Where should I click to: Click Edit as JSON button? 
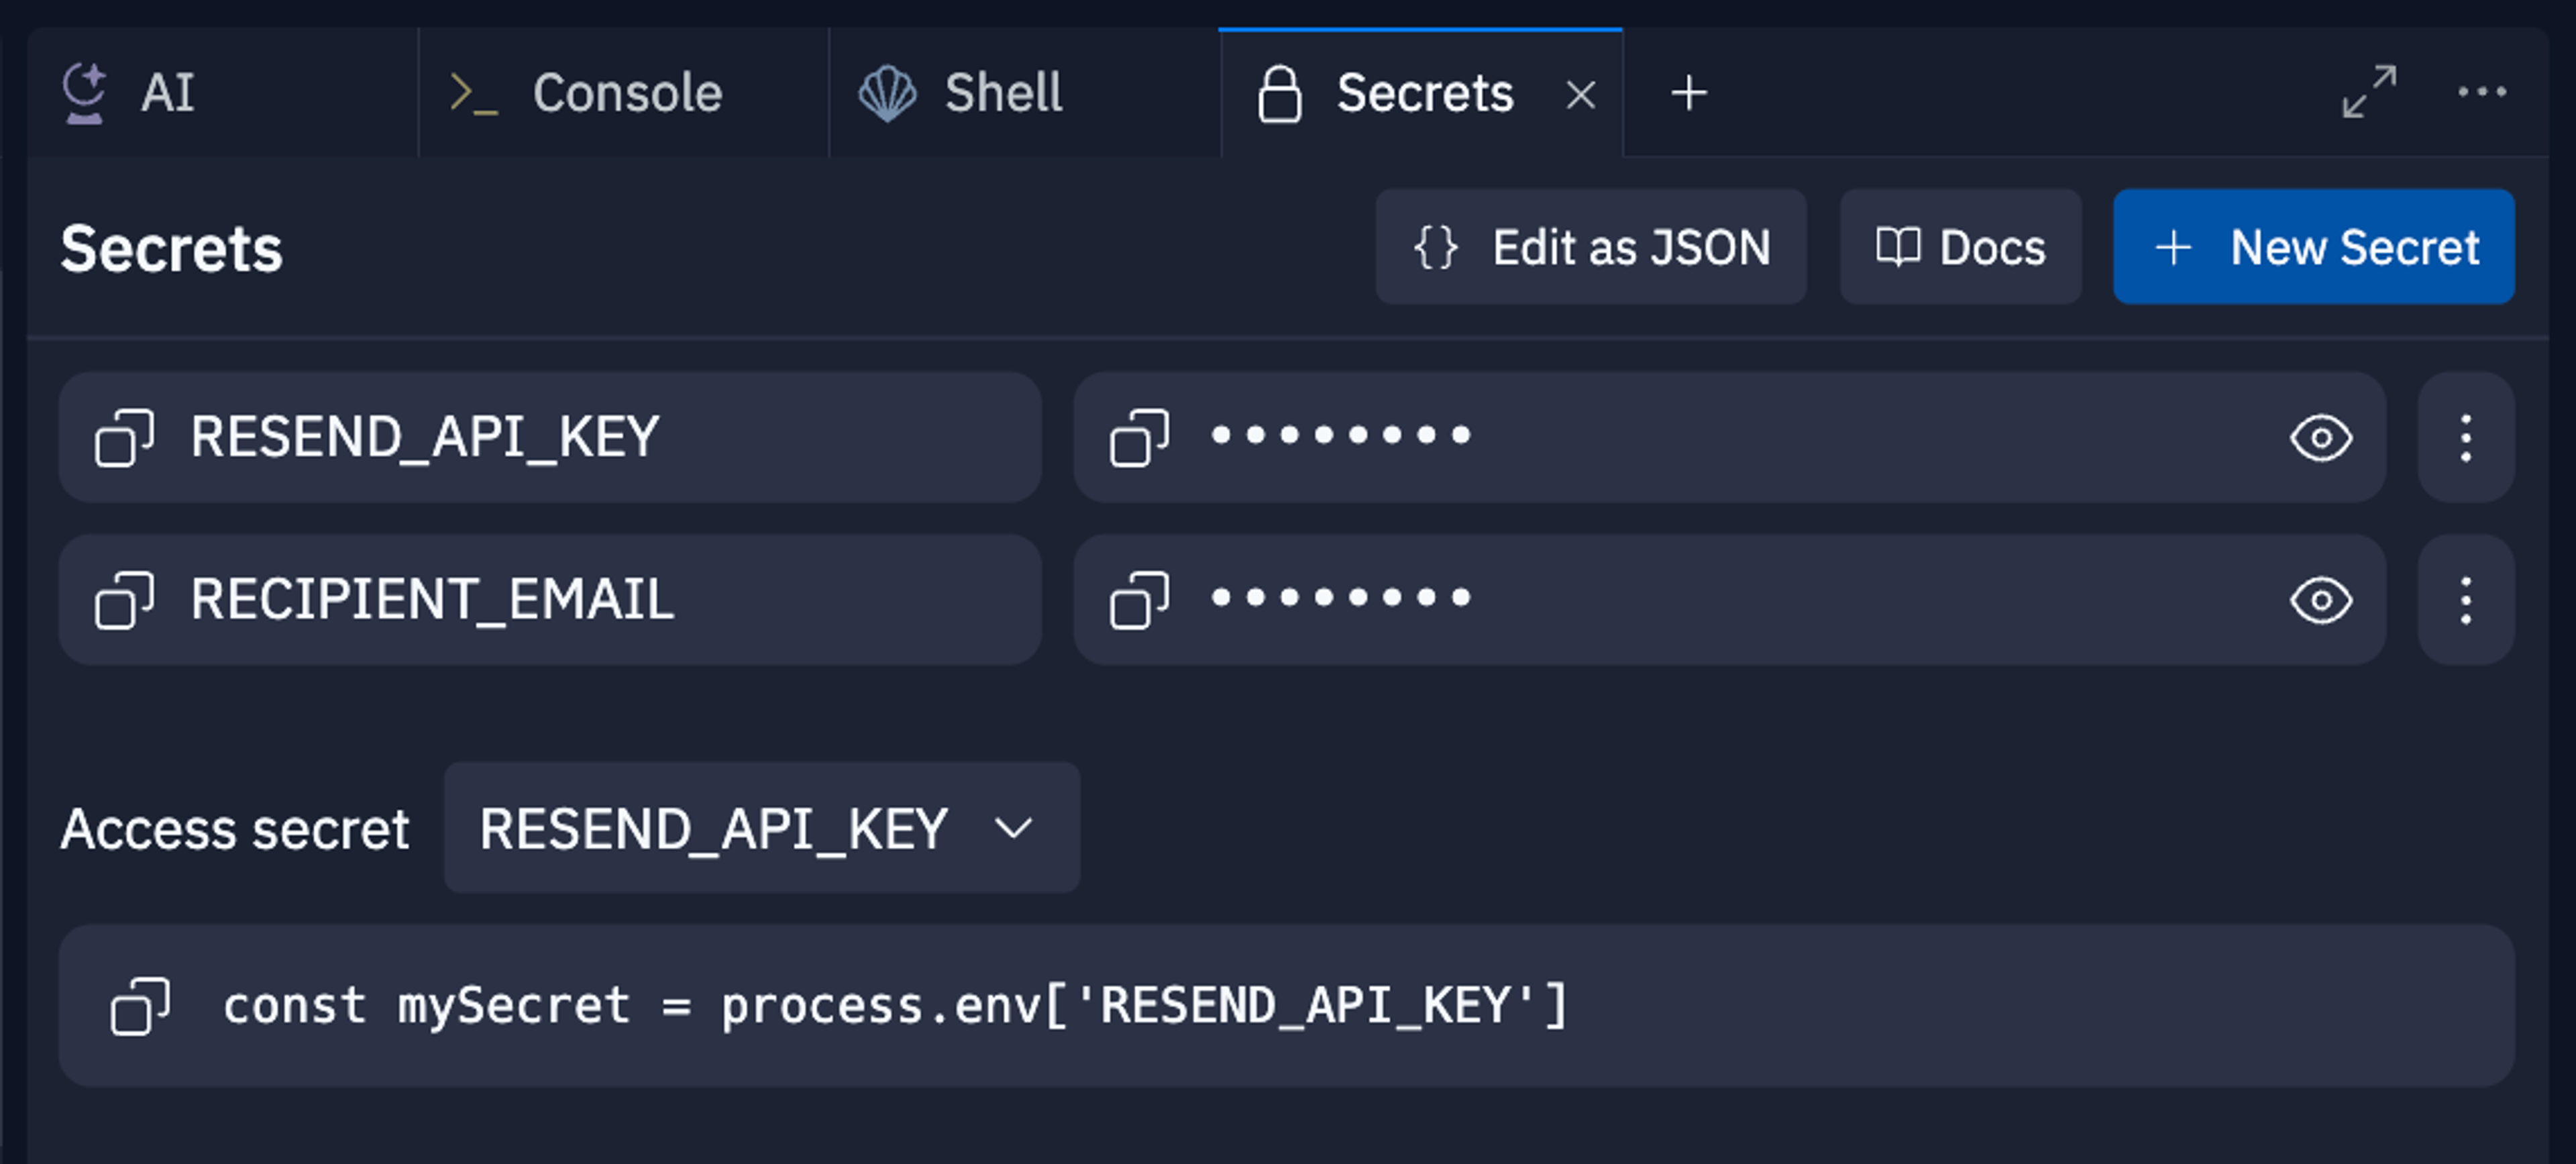pyautogui.click(x=1590, y=247)
